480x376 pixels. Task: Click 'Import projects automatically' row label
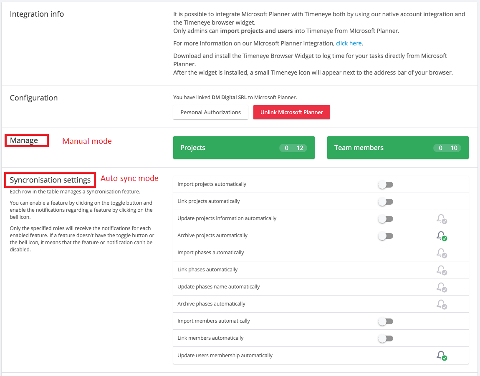[x=212, y=184]
